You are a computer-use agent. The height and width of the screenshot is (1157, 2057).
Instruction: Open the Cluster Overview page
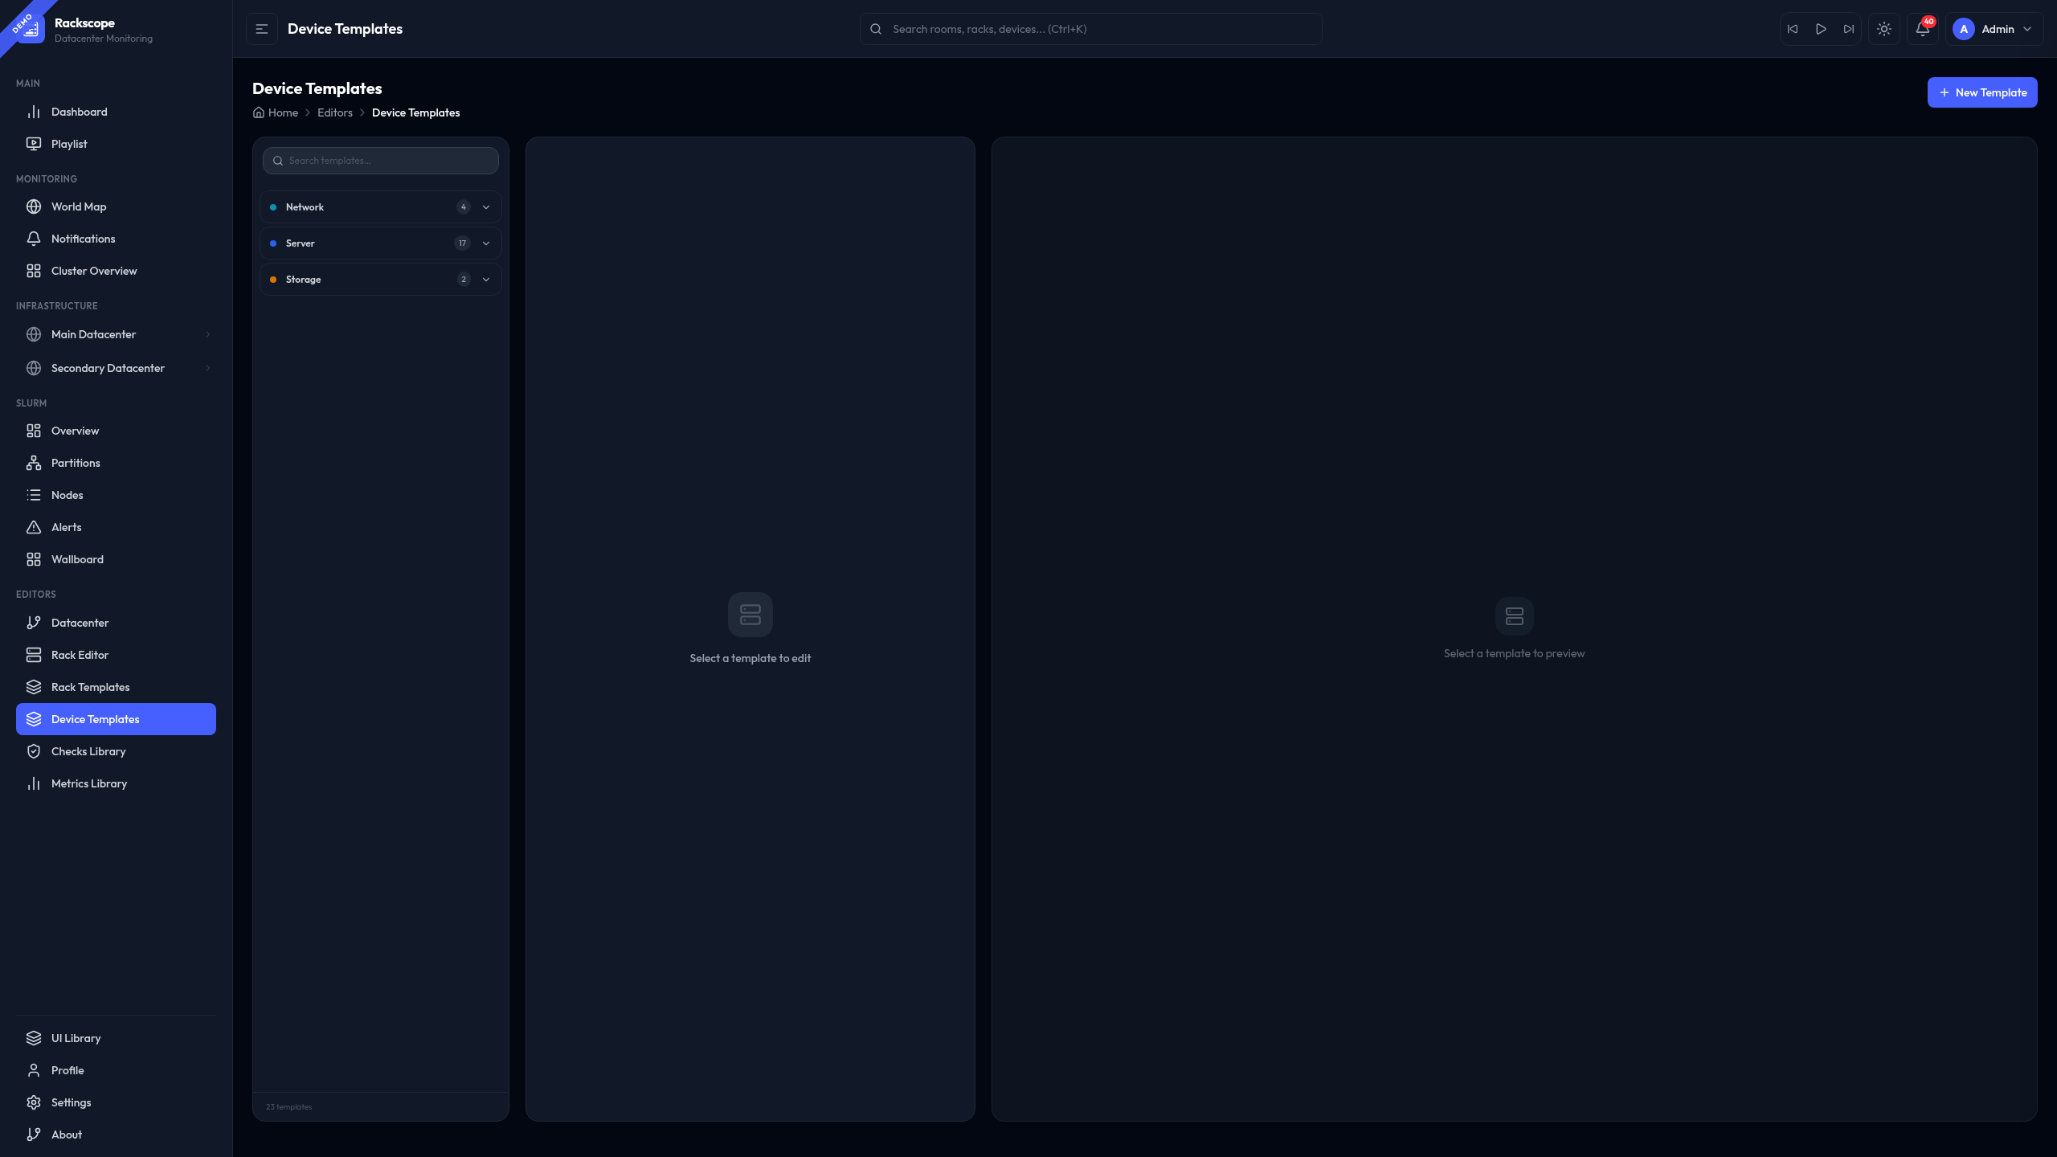click(x=93, y=271)
